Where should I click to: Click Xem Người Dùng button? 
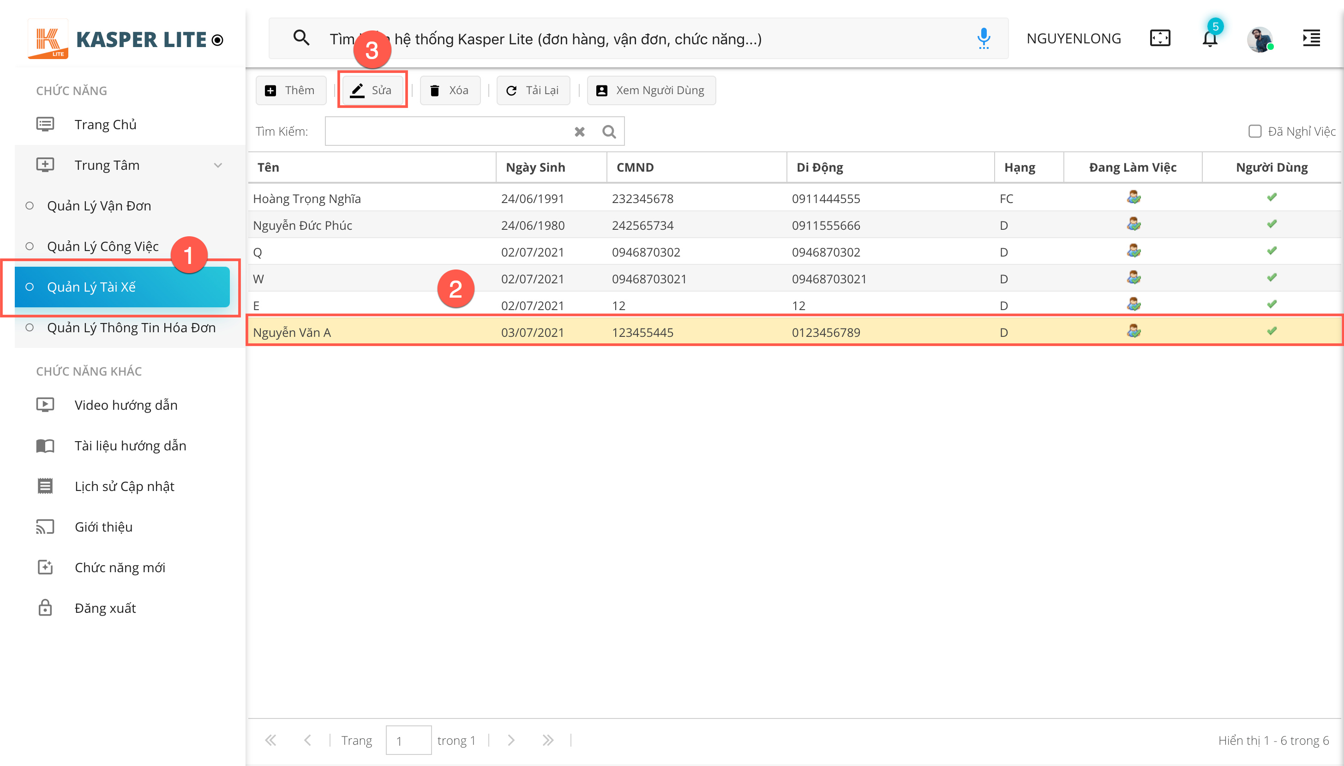651,90
